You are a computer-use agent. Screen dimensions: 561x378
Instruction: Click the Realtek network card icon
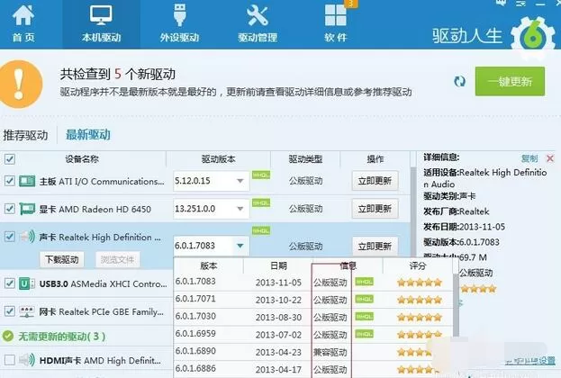(x=27, y=311)
